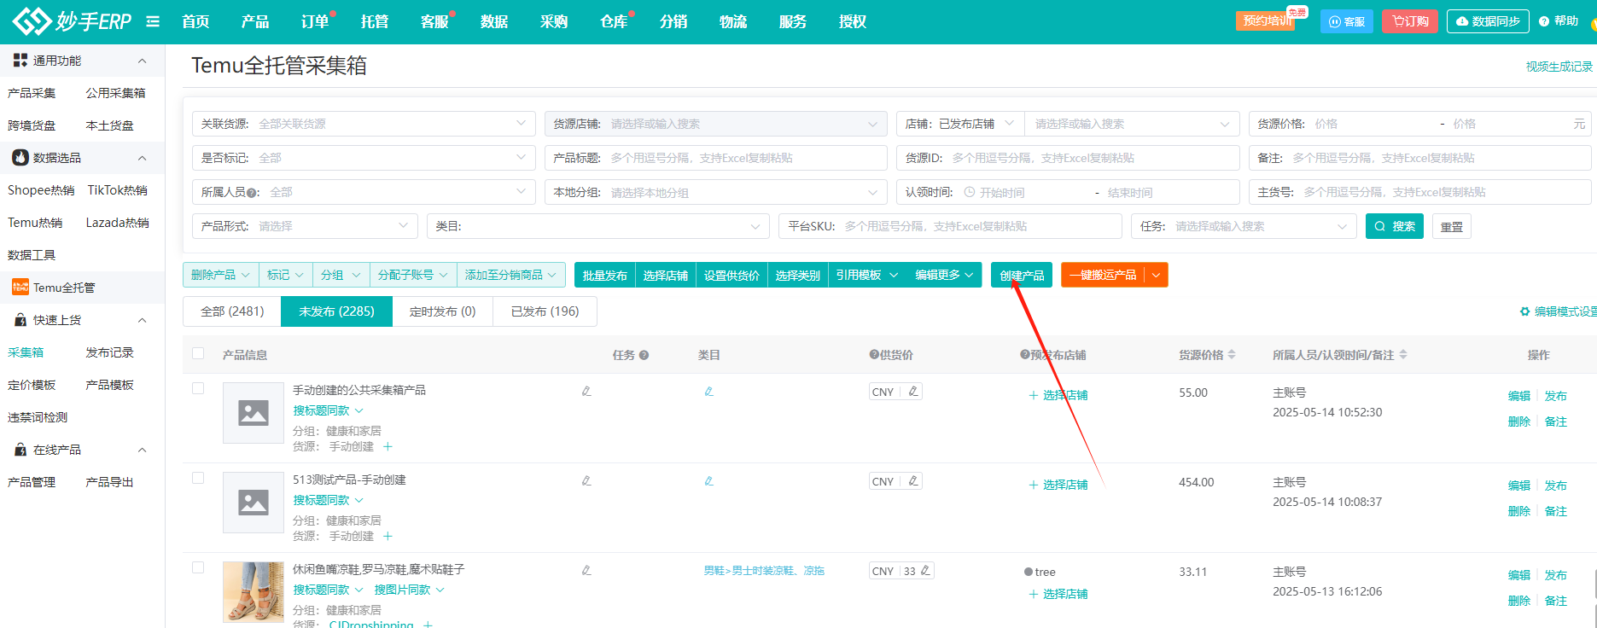
Task: Check the box for 手动创建的公共采集箱产品
Action: tap(198, 388)
